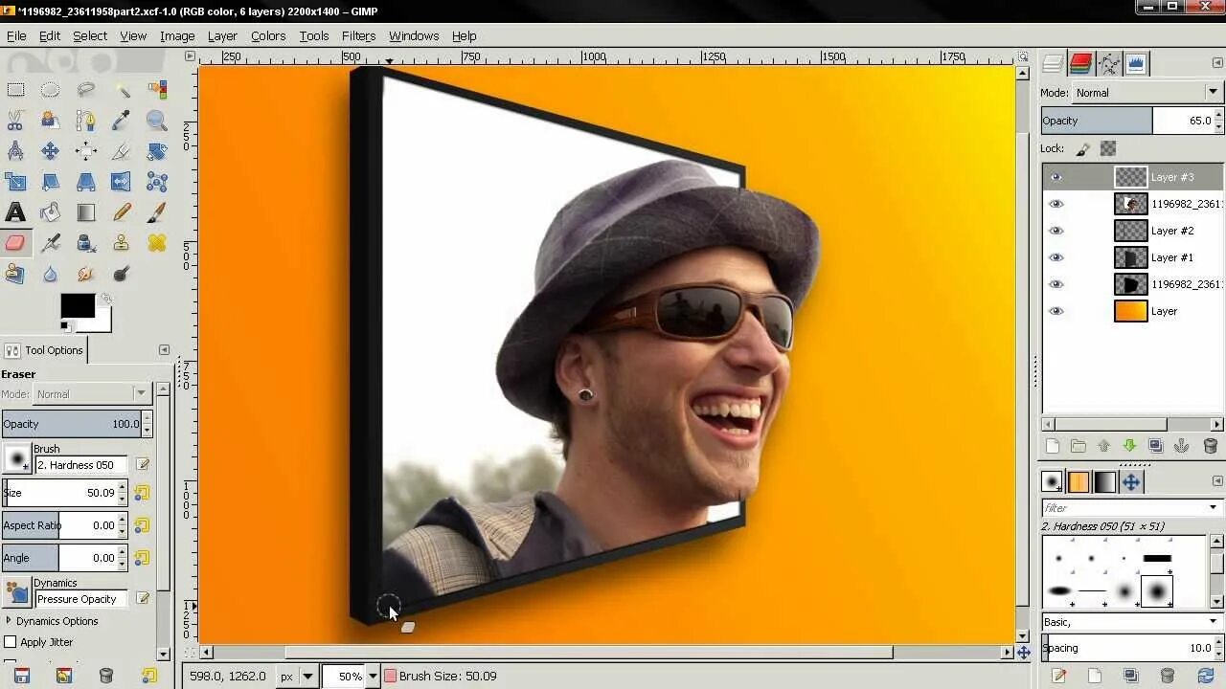Select the Flip tool

pyautogui.click(x=122, y=182)
